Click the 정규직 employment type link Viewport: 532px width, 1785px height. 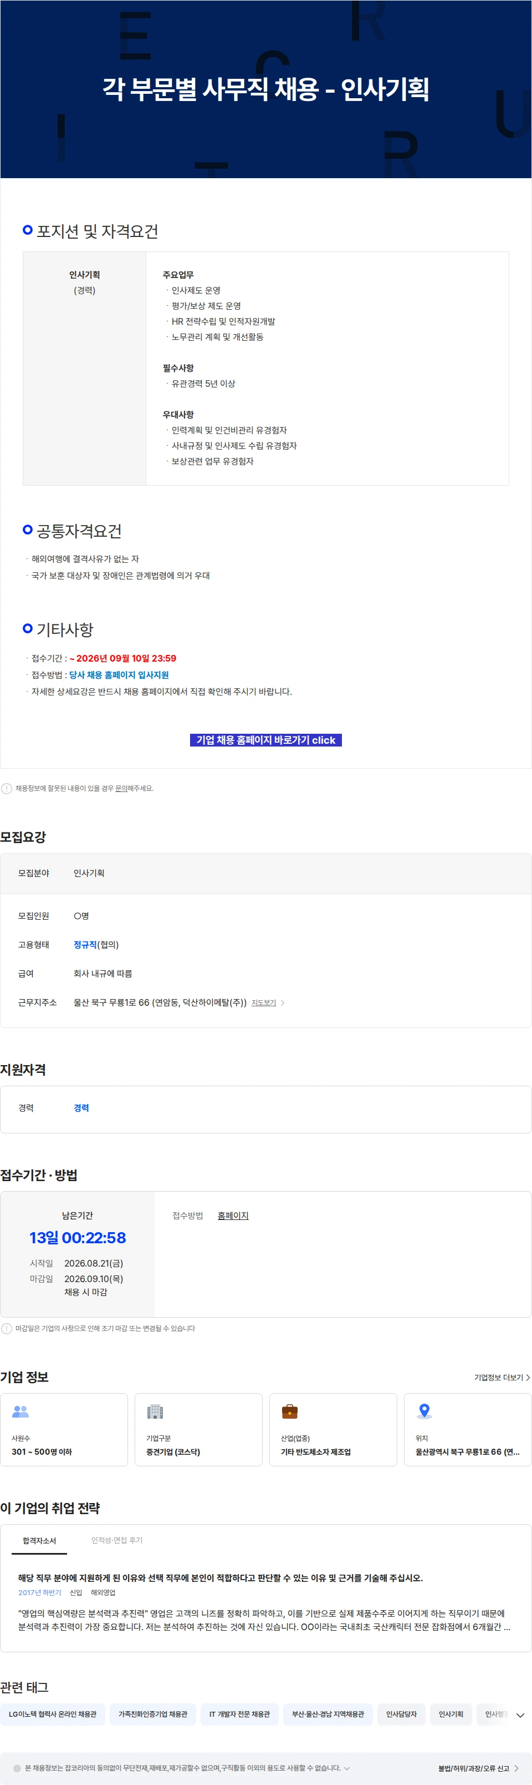pyautogui.click(x=85, y=945)
